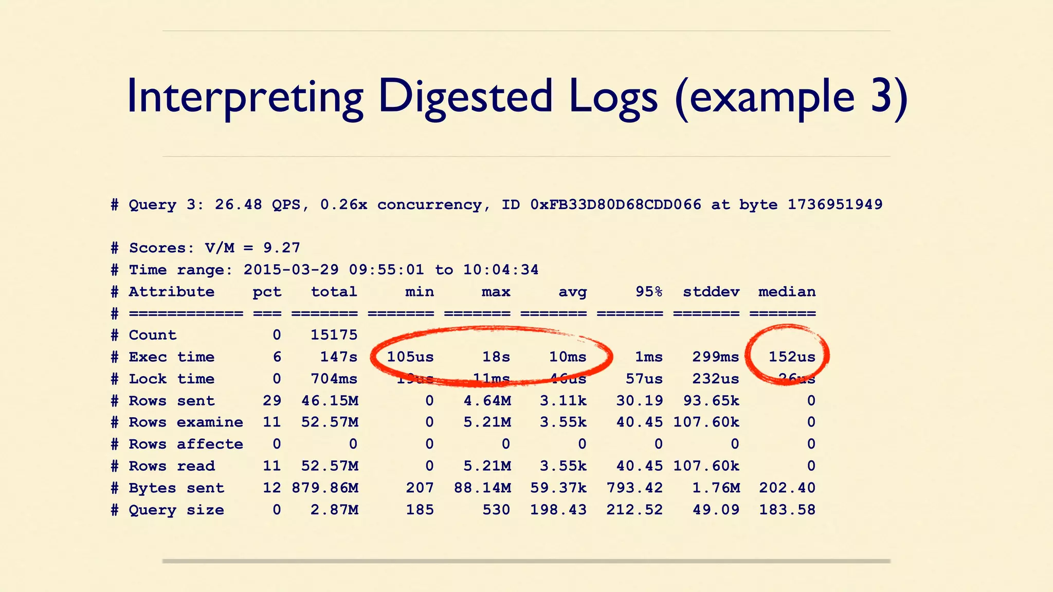This screenshot has width=1053, height=592.
Task: Click the 'Lock time' row label
Action: (x=171, y=379)
